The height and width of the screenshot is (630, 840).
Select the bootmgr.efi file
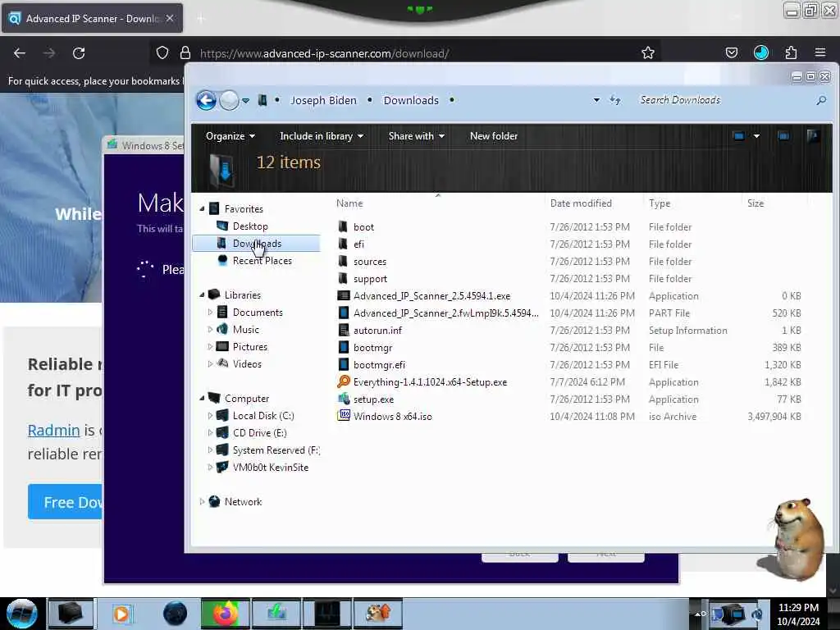(x=379, y=365)
